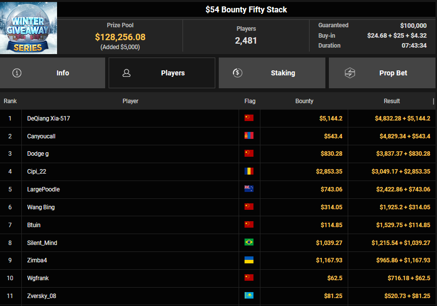This screenshot has width=437, height=306.
Task: Click Romania flag next to Cipi_22
Action: pyautogui.click(x=249, y=171)
